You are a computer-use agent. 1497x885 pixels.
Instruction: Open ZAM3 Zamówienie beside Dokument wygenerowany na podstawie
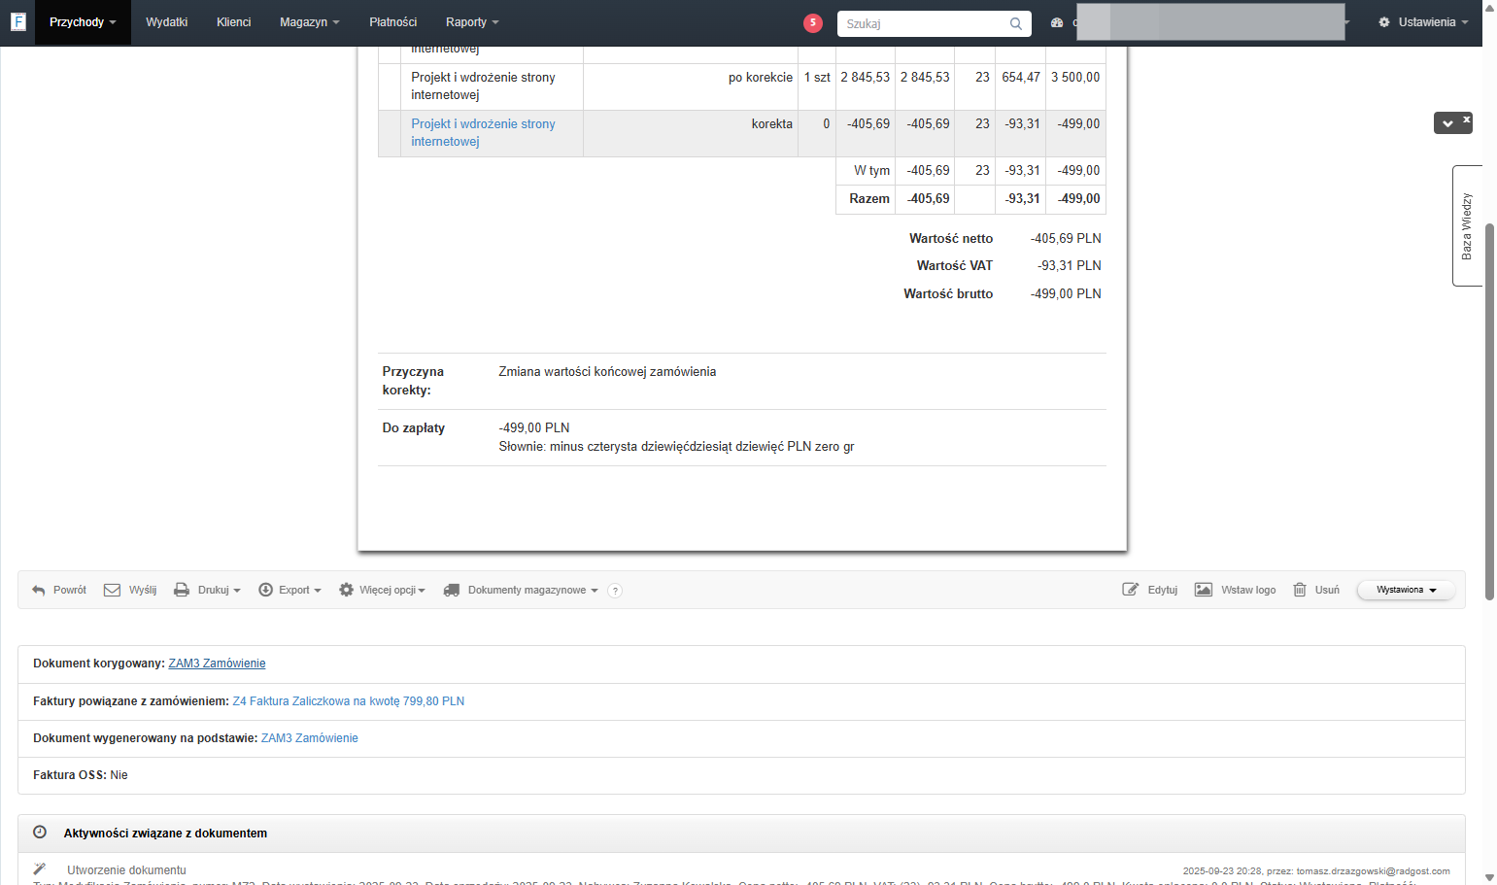[x=310, y=738]
